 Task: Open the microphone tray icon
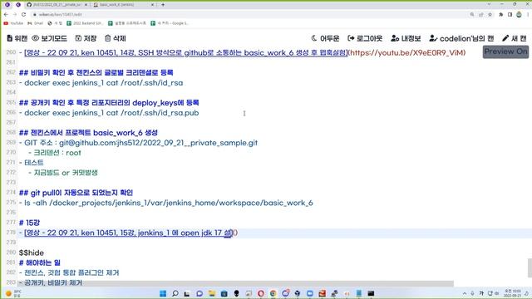tap(473, 293)
